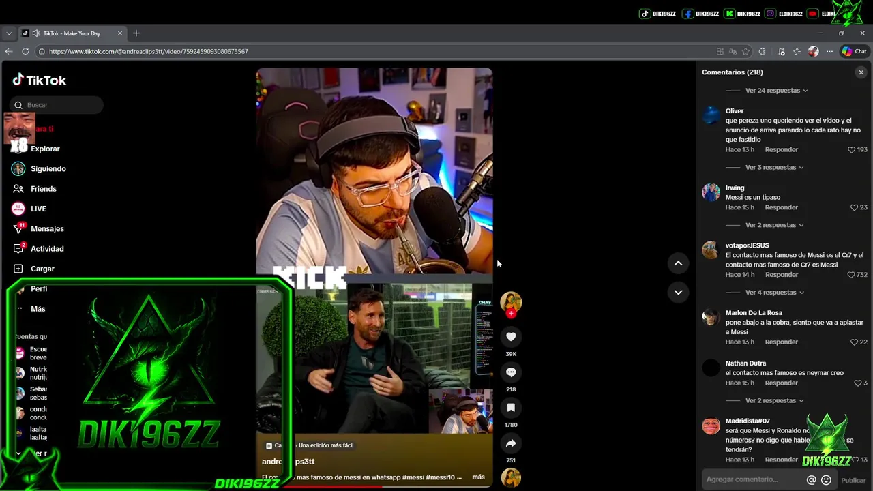Open video comments bubble icon

click(x=511, y=372)
